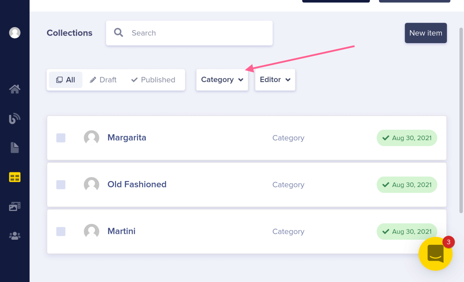This screenshot has width=464, height=282.
Task: Go to Home via sidebar house icon
Action: tap(15, 89)
